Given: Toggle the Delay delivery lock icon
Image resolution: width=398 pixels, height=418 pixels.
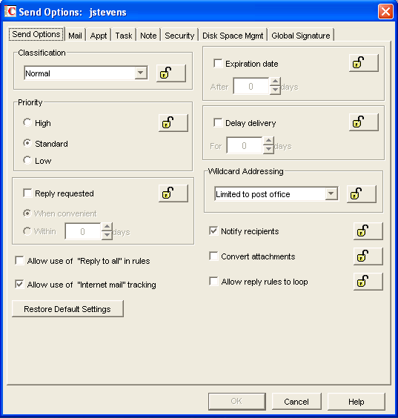Looking at the screenshot, I should [x=364, y=122].
